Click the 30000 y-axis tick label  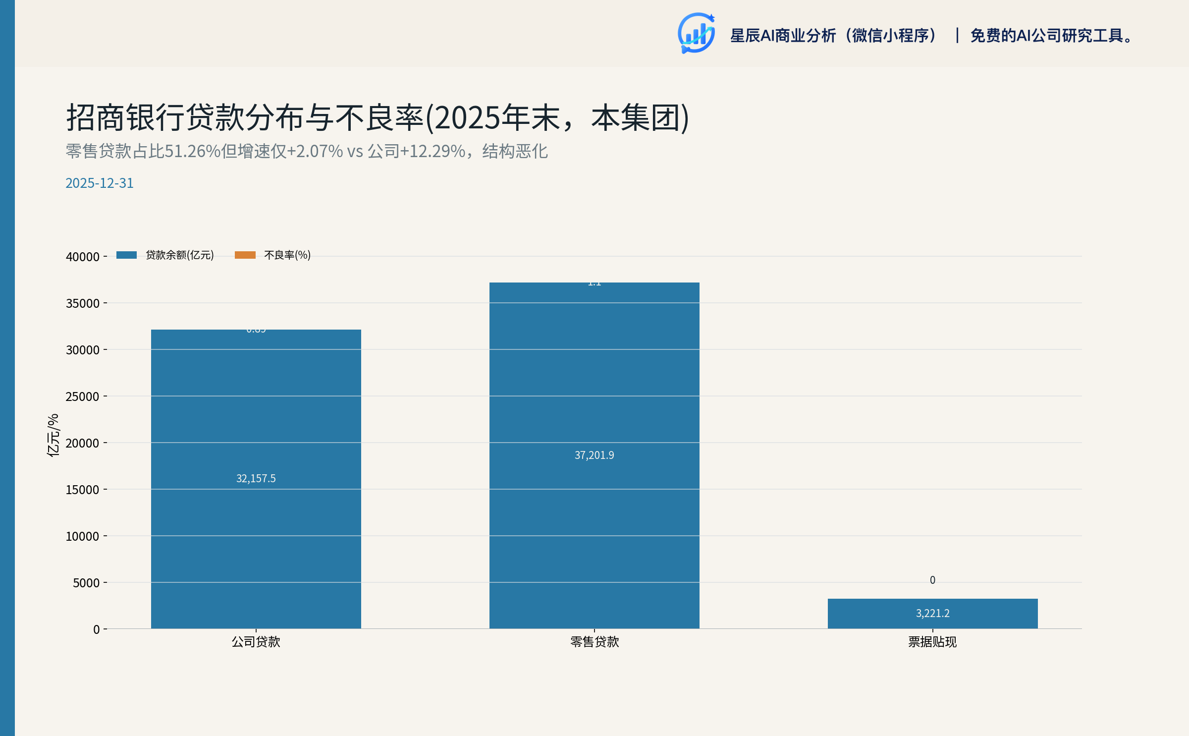coord(83,350)
